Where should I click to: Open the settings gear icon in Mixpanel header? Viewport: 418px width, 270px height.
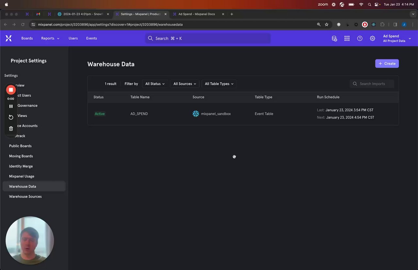[372, 39]
